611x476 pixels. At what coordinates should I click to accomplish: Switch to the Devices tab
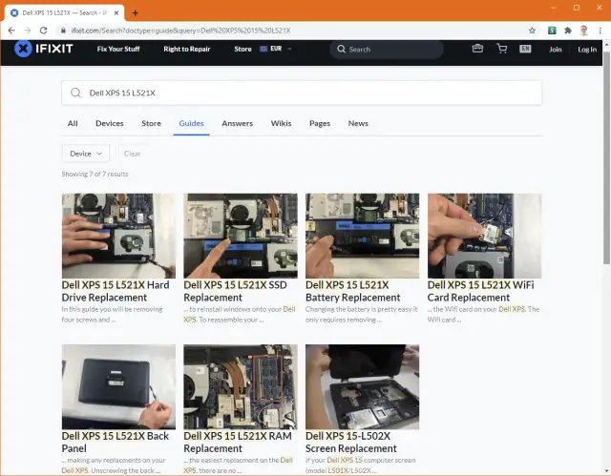pos(110,123)
